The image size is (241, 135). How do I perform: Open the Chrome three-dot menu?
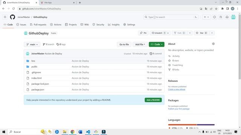[x=238, y=9]
